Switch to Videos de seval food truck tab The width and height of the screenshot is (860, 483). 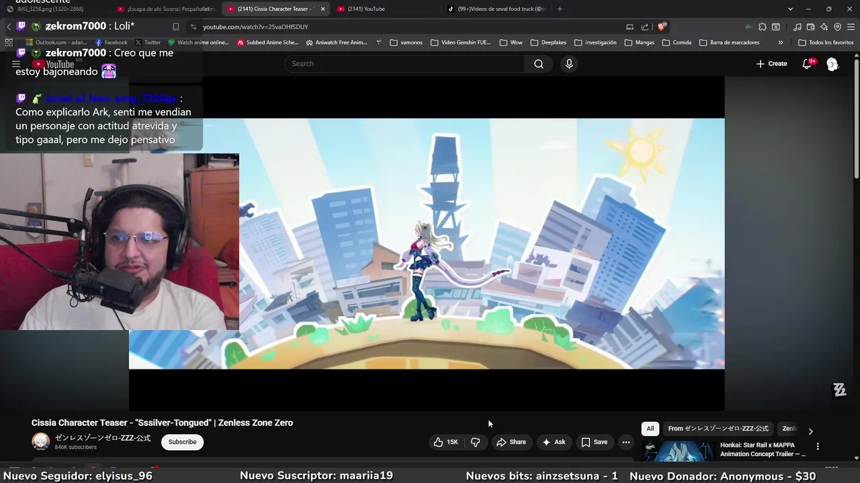497,9
